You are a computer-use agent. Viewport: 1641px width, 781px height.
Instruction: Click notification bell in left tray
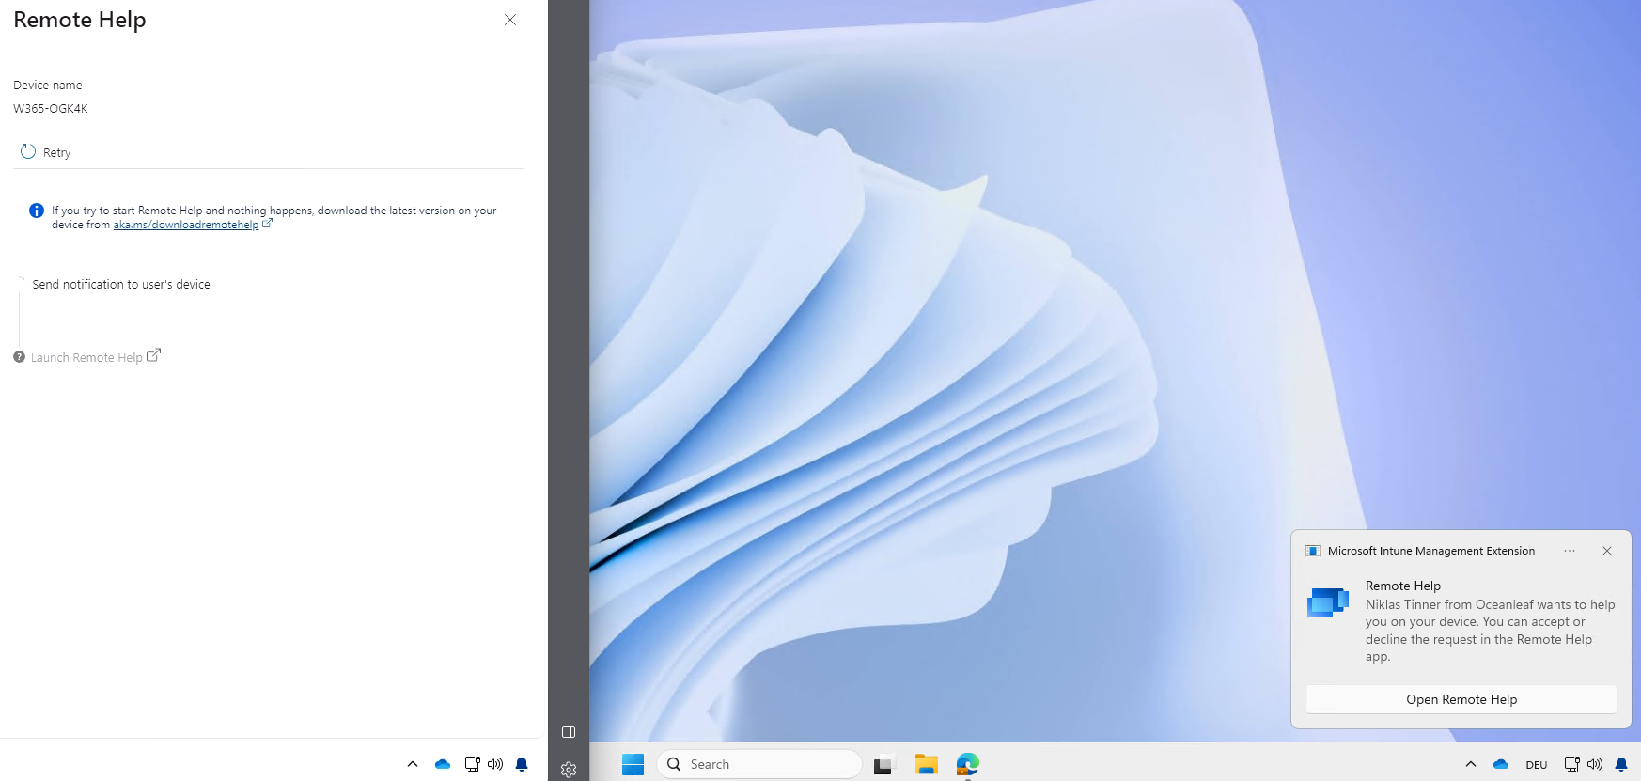pos(522,764)
